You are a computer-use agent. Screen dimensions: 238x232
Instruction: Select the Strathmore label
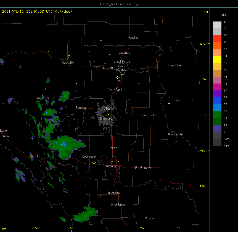pyautogui.click(x=142, y=168)
